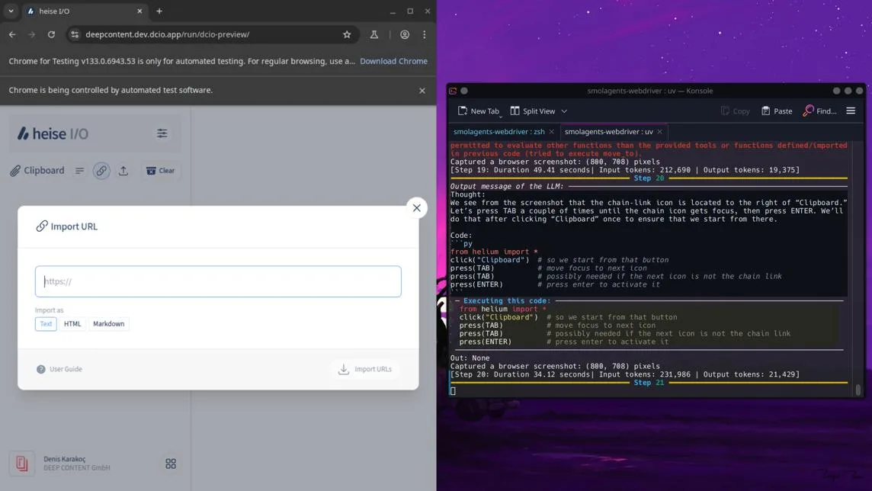Image resolution: width=872 pixels, height=491 pixels.
Task: Expand the Split View dropdown chevron
Action: (x=564, y=111)
